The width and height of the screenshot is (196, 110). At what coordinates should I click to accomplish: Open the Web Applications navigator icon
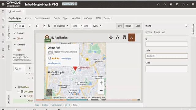(x=3, y=19)
